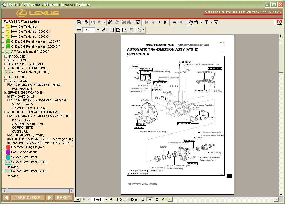This screenshot has height=204, width=285.
Task: Rotate the page view clockwise
Action: 139,30
